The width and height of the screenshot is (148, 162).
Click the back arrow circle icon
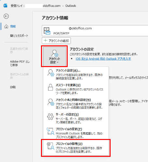(x=6, y=16)
